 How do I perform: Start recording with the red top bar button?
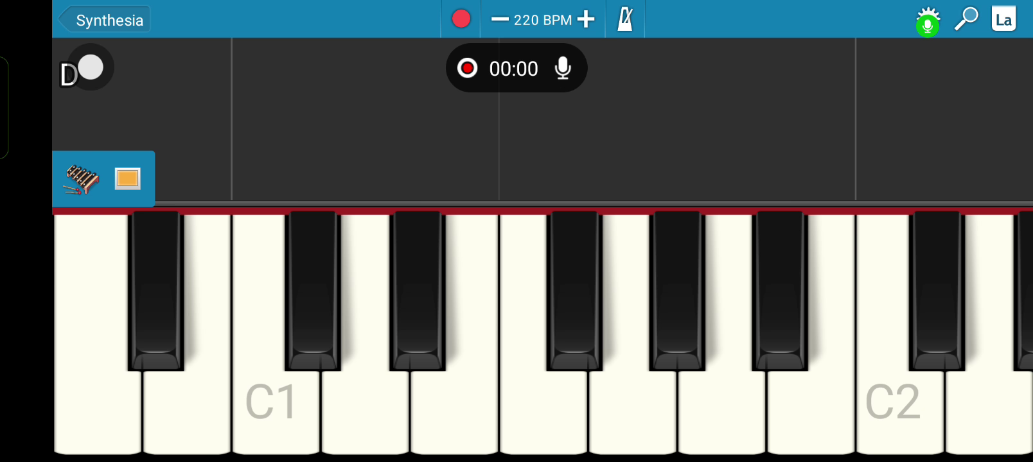point(461,19)
